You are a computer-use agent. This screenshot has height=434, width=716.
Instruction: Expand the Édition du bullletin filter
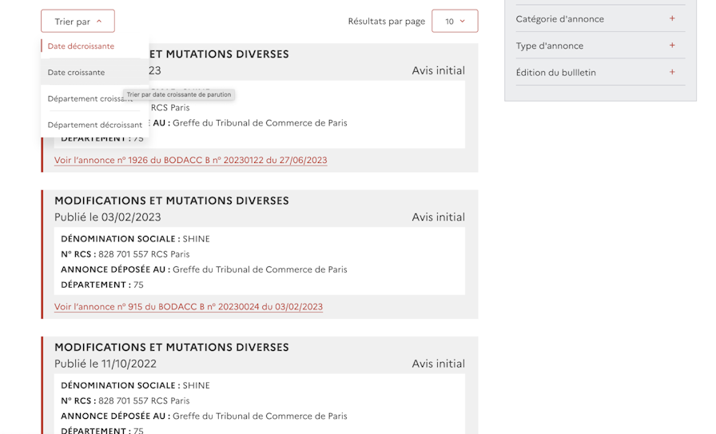[x=600, y=72]
